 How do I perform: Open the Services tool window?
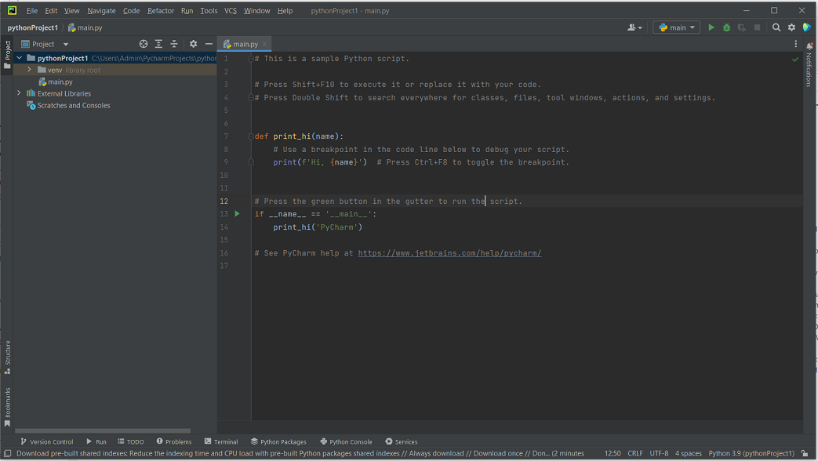(x=402, y=441)
